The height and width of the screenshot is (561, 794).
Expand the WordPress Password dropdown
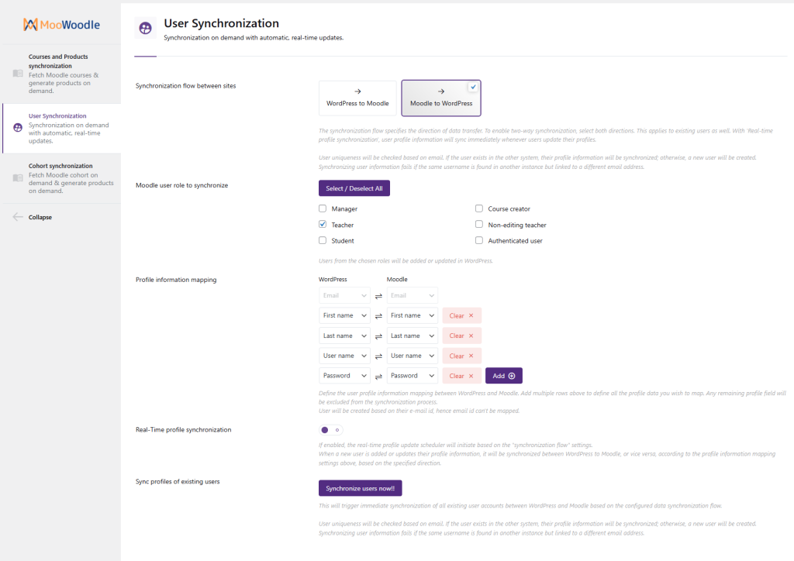point(344,376)
